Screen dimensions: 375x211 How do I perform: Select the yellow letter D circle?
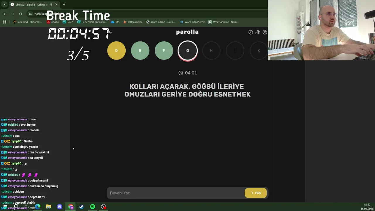click(x=116, y=50)
